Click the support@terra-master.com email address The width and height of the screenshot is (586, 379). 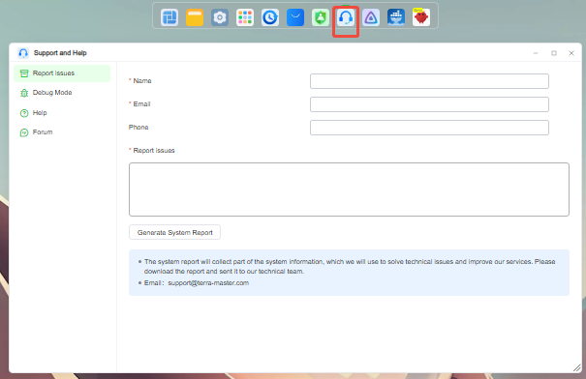[x=208, y=282]
